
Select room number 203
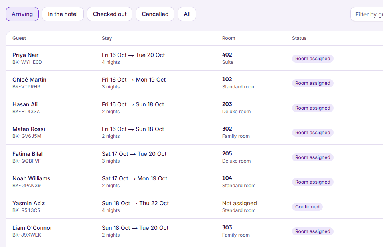[x=227, y=104]
